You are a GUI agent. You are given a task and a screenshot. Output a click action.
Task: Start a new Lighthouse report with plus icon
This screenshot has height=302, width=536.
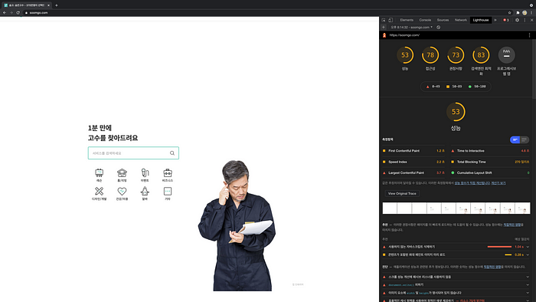(x=384, y=28)
